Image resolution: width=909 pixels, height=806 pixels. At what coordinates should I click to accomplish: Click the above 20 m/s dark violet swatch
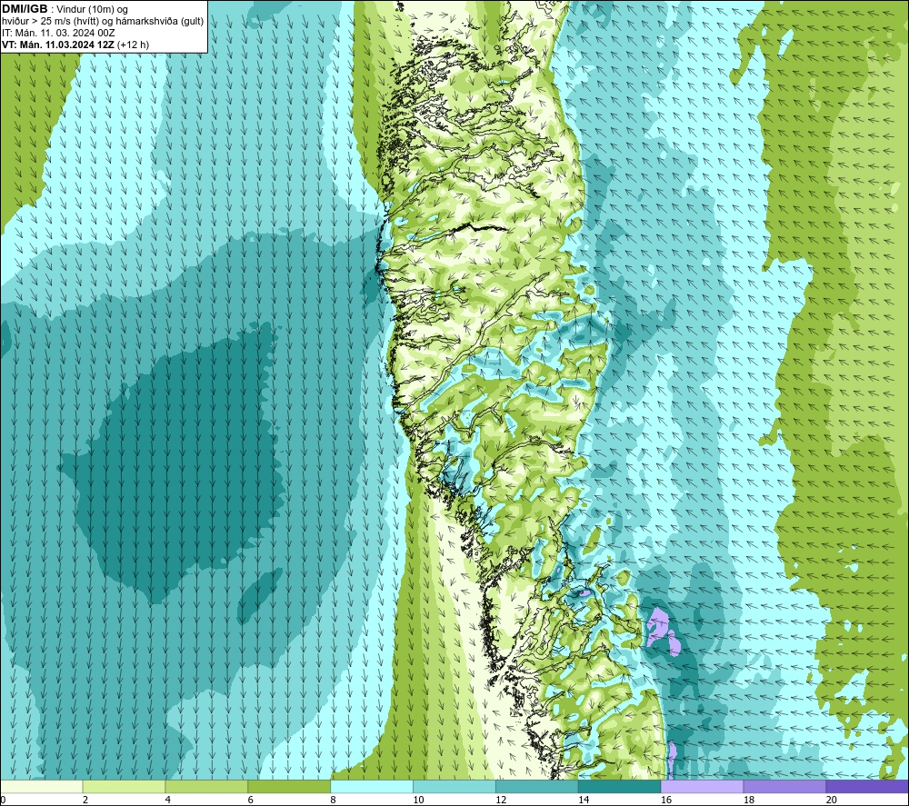tap(866, 786)
